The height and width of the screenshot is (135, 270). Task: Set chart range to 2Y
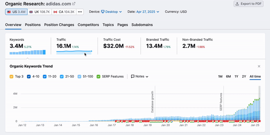click(x=244, y=76)
